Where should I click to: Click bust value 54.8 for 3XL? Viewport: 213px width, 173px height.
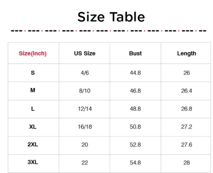[x=135, y=163]
